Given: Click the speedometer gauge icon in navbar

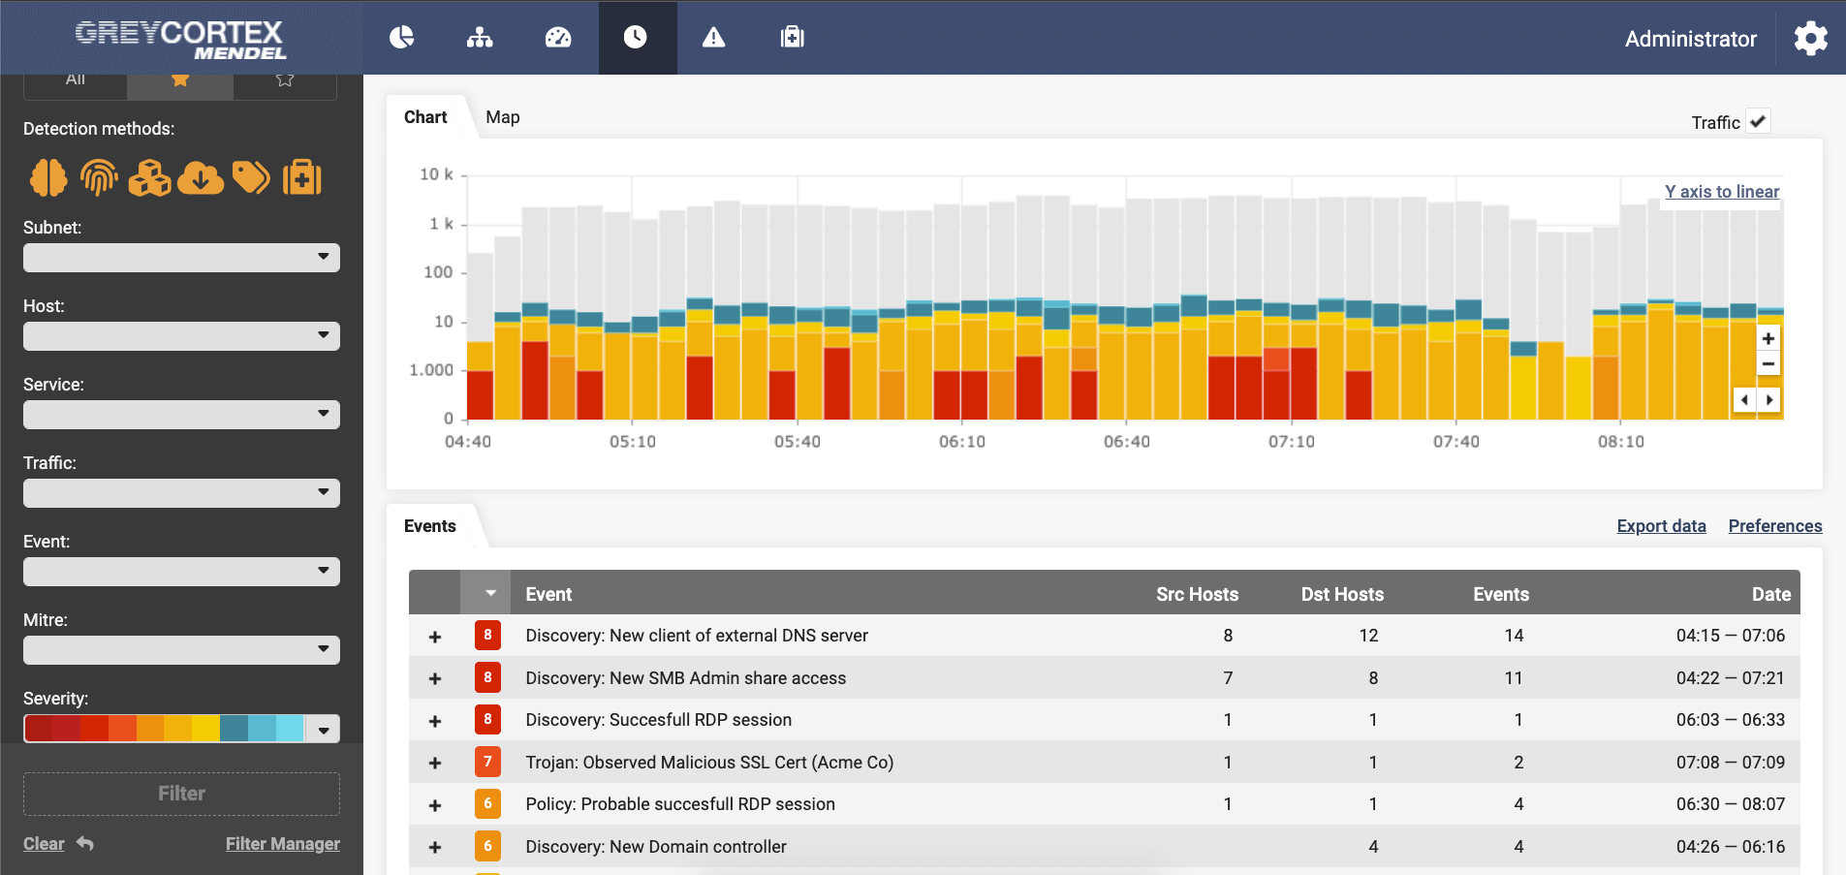Looking at the screenshot, I should point(558,38).
